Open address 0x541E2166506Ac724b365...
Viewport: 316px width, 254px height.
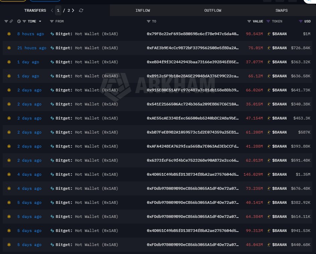point(193,104)
